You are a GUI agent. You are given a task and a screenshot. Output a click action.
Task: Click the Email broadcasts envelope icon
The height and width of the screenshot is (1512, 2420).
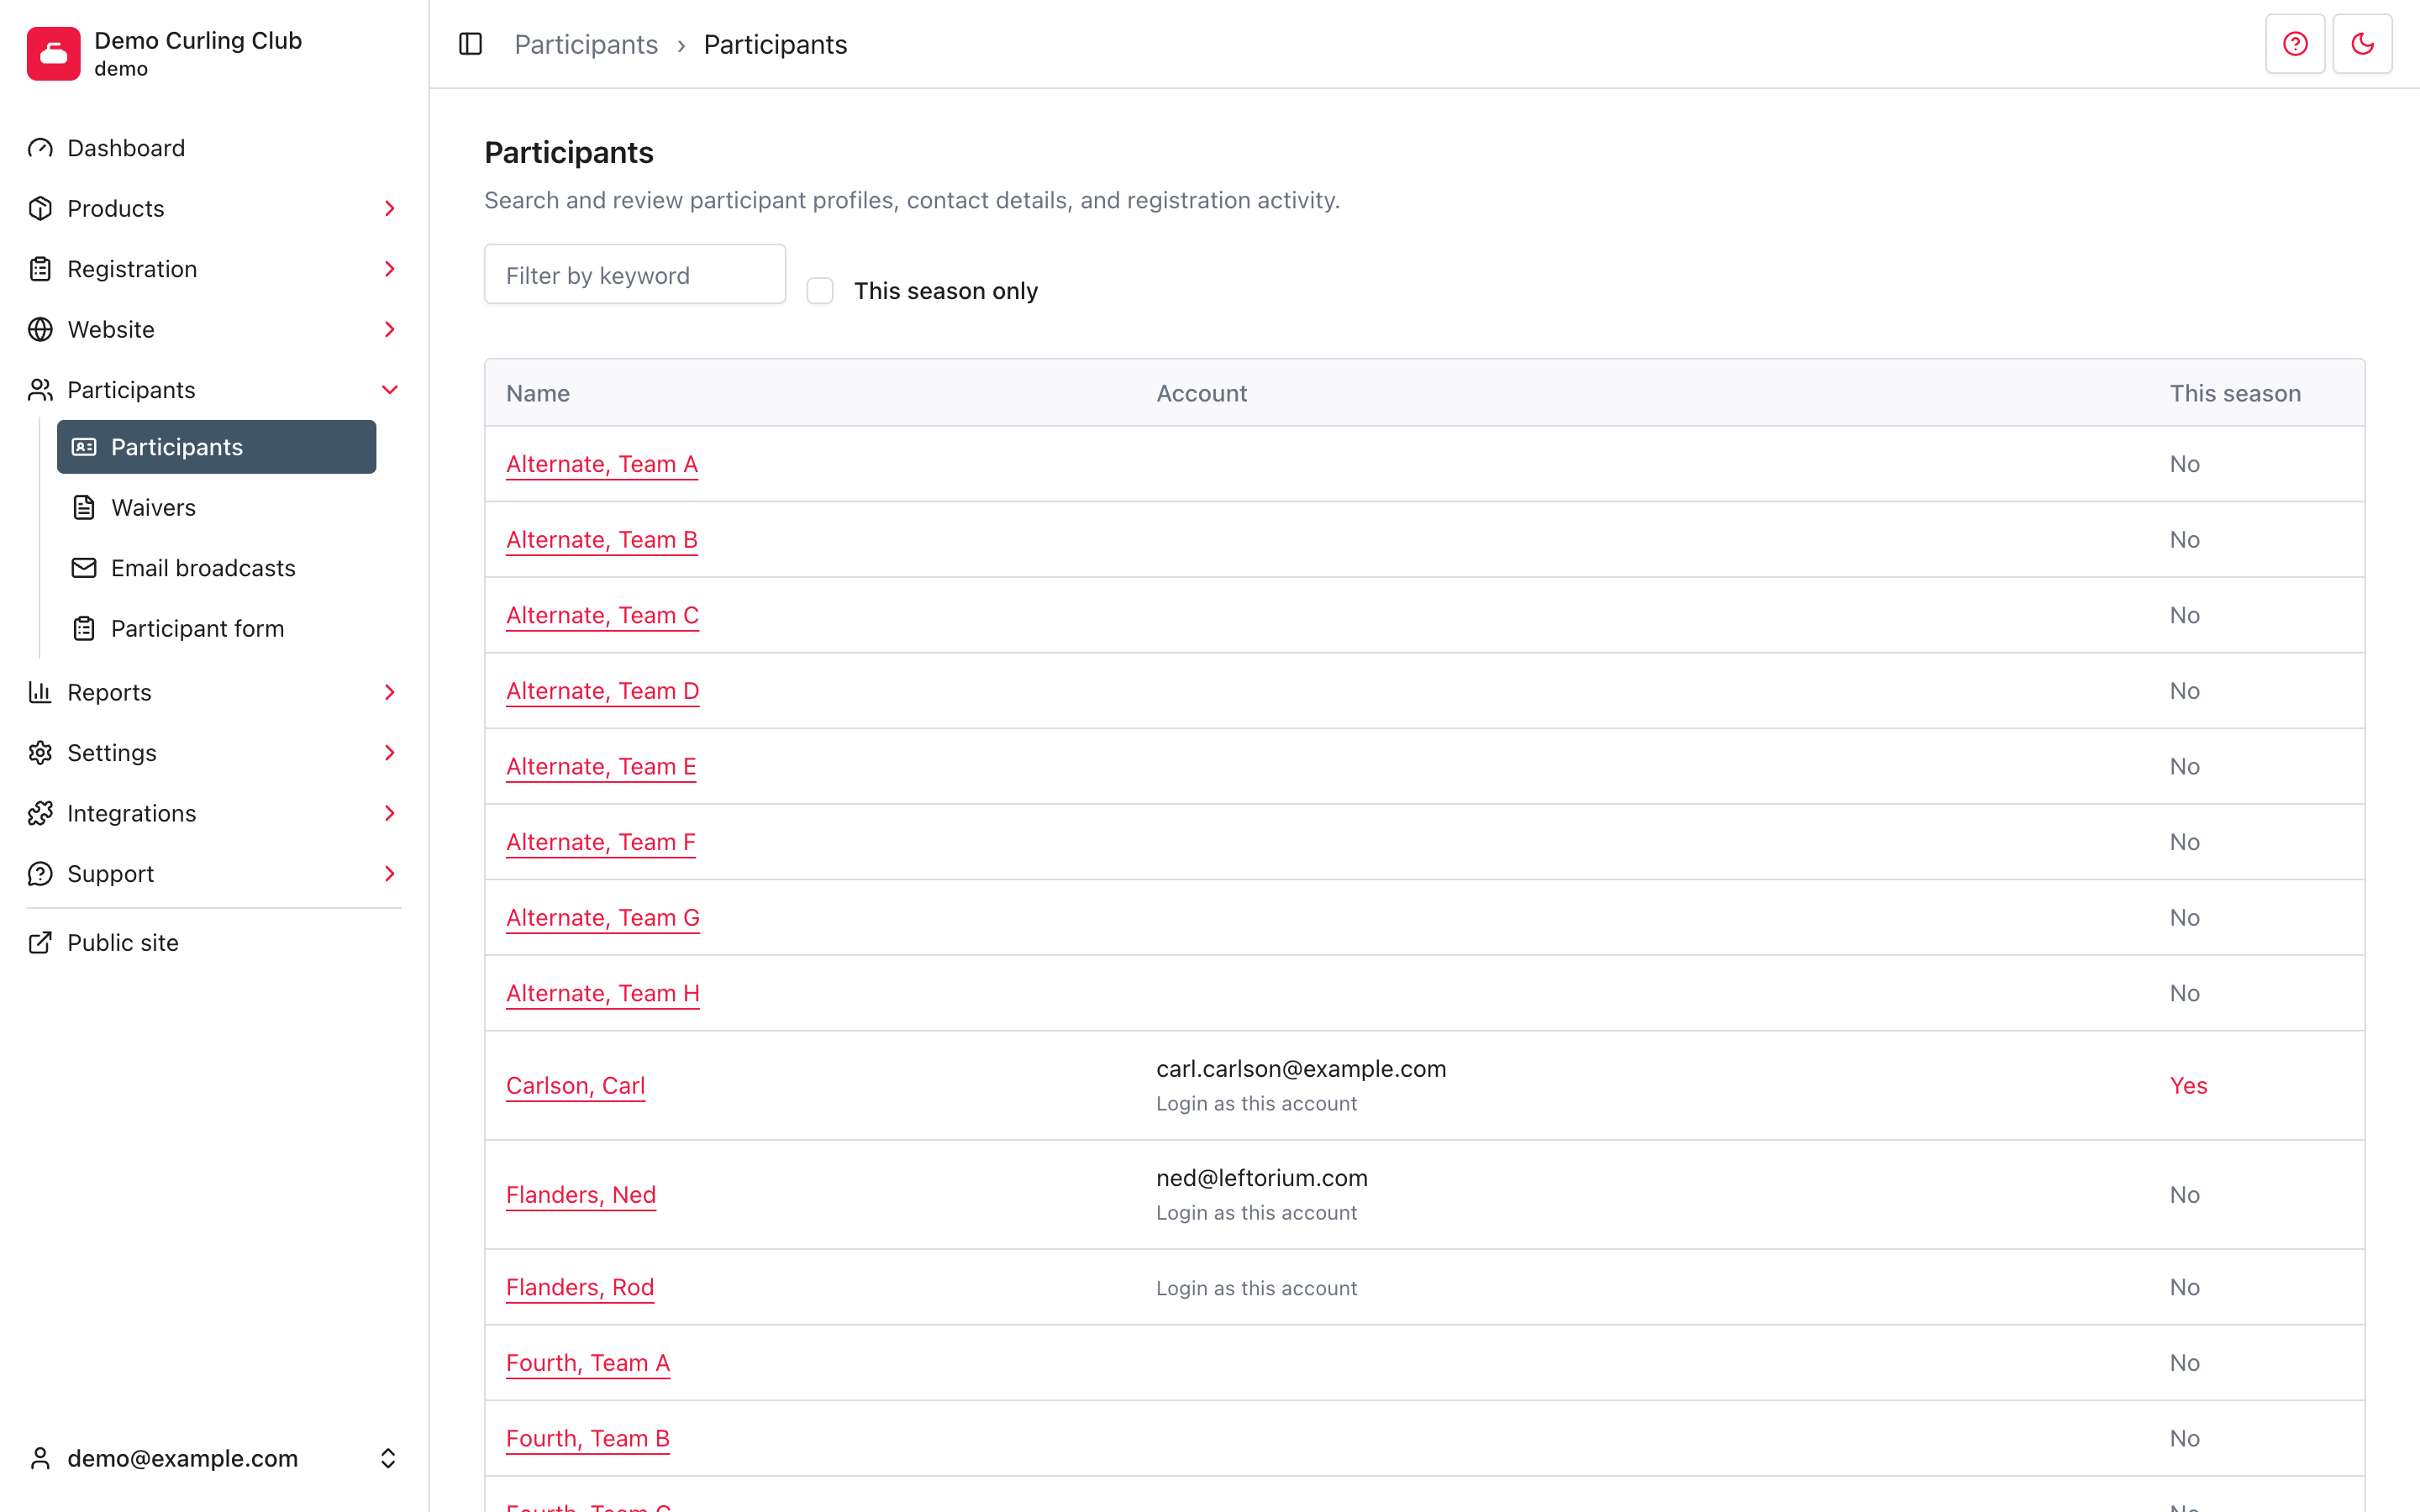[84, 568]
